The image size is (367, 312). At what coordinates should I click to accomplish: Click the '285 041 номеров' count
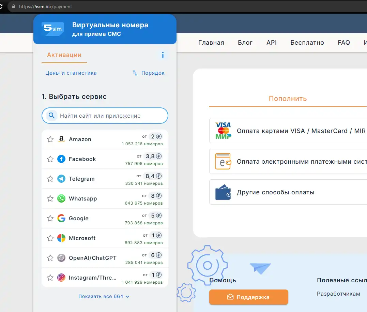tap(144, 263)
